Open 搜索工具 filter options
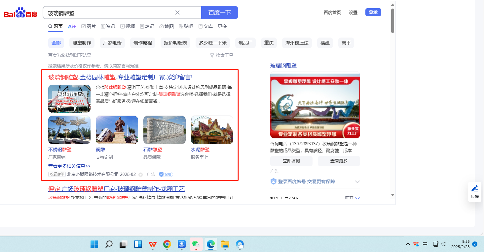 pos(222,55)
